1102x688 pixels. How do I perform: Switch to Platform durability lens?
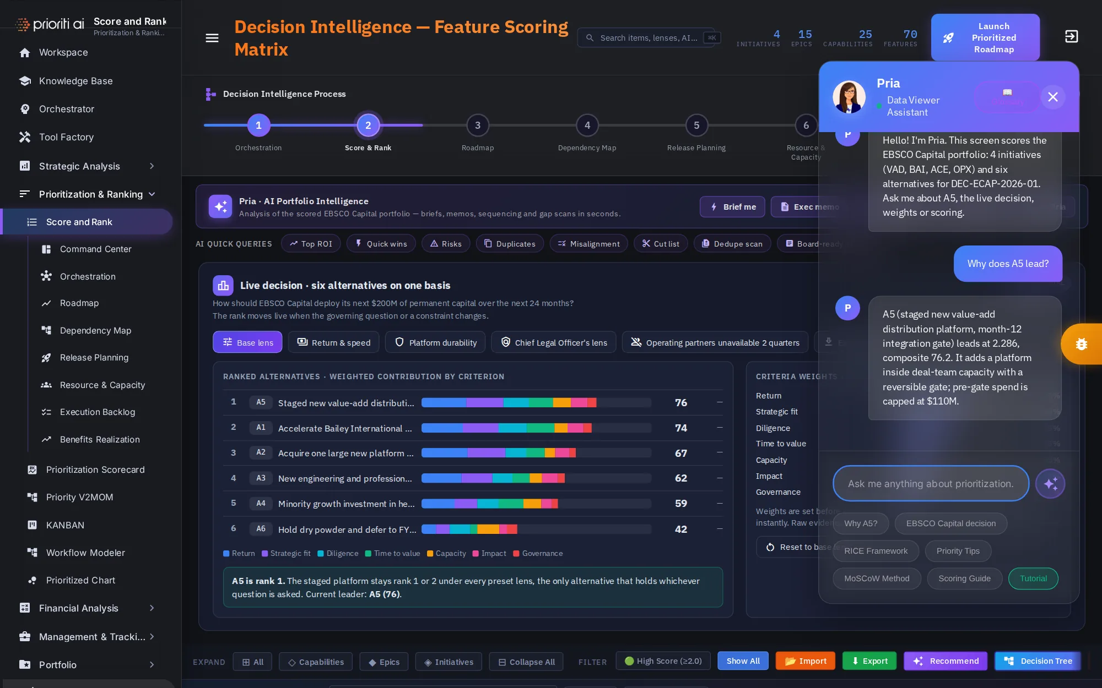tap(435, 342)
